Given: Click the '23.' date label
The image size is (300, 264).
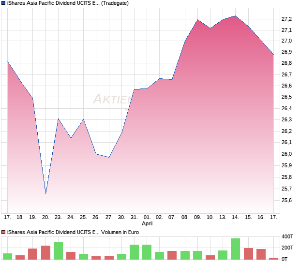Looking at the screenshot, I should 58,218.
